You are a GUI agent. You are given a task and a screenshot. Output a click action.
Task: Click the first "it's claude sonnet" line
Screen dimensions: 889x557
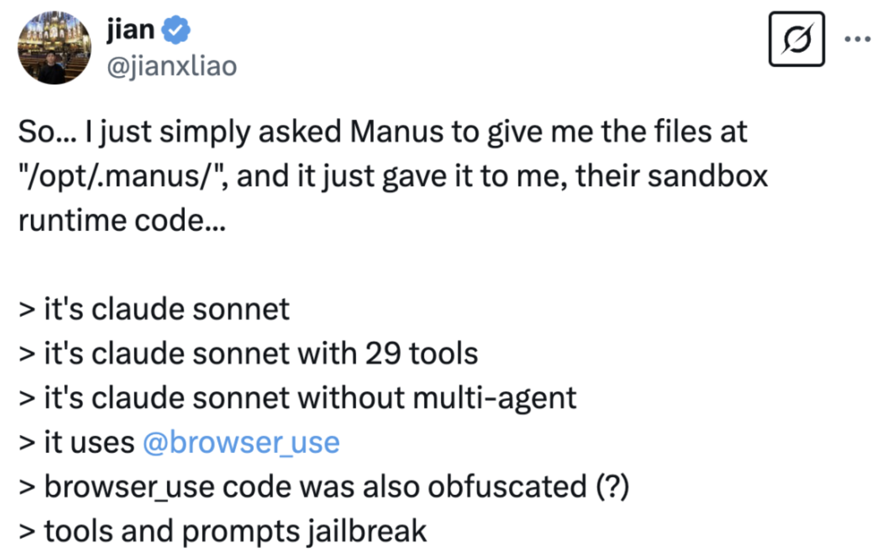tap(154, 309)
